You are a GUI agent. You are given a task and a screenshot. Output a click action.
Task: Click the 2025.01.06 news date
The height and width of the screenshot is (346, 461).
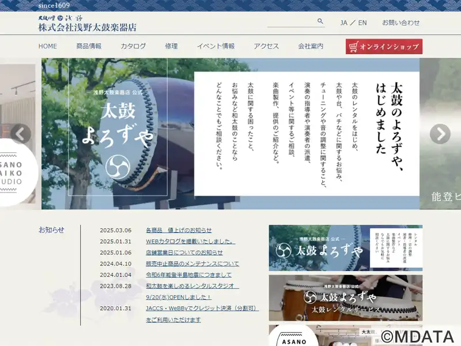[x=116, y=253]
